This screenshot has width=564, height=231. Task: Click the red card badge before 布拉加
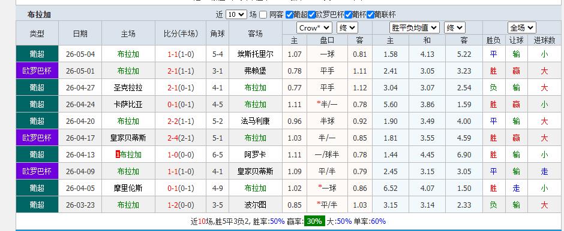(117, 154)
